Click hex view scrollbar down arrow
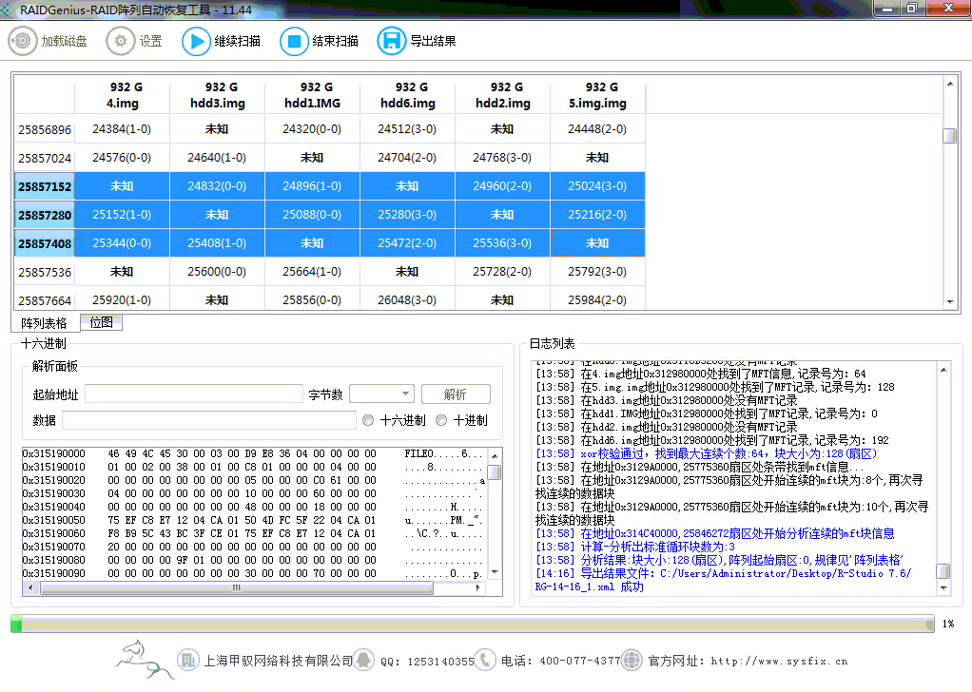Screen dimensions: 972x692 (x=495, y=572)
